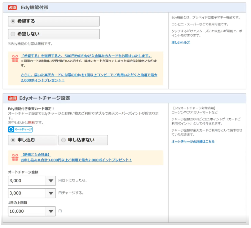251x228 pixels.
Task: Open the オートチャージの詳細はこちら link
Action: 193,142
